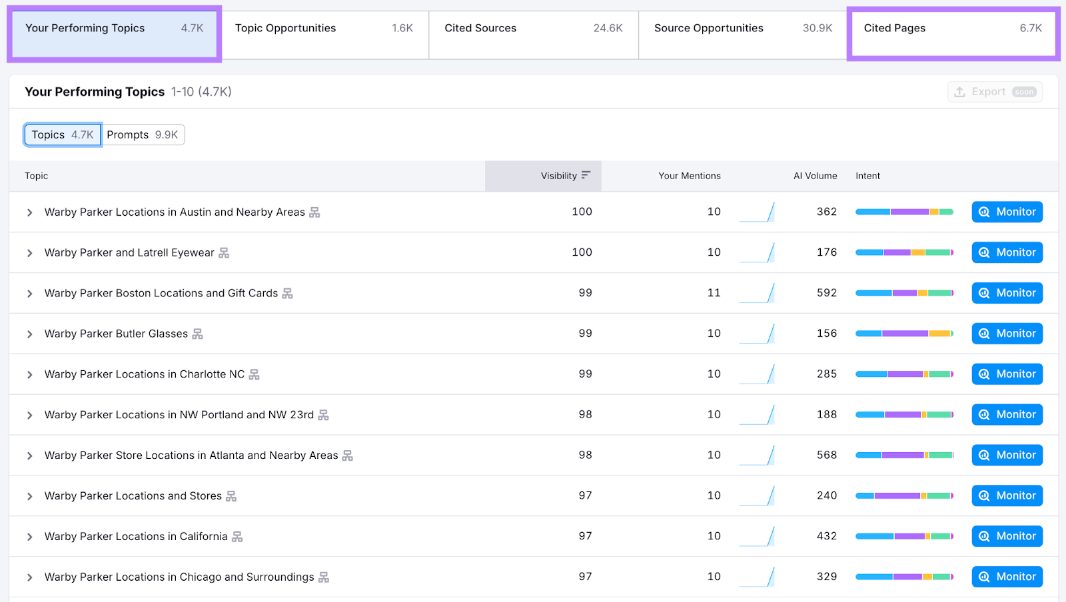
Task: Click the cluster icon beside Warby Parker Locations in Chicago
Action: pyautogui.click(x=324, y=577)
